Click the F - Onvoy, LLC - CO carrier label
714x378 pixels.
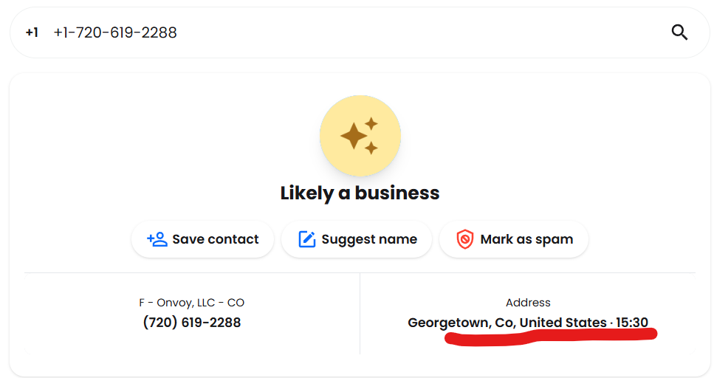191,303
